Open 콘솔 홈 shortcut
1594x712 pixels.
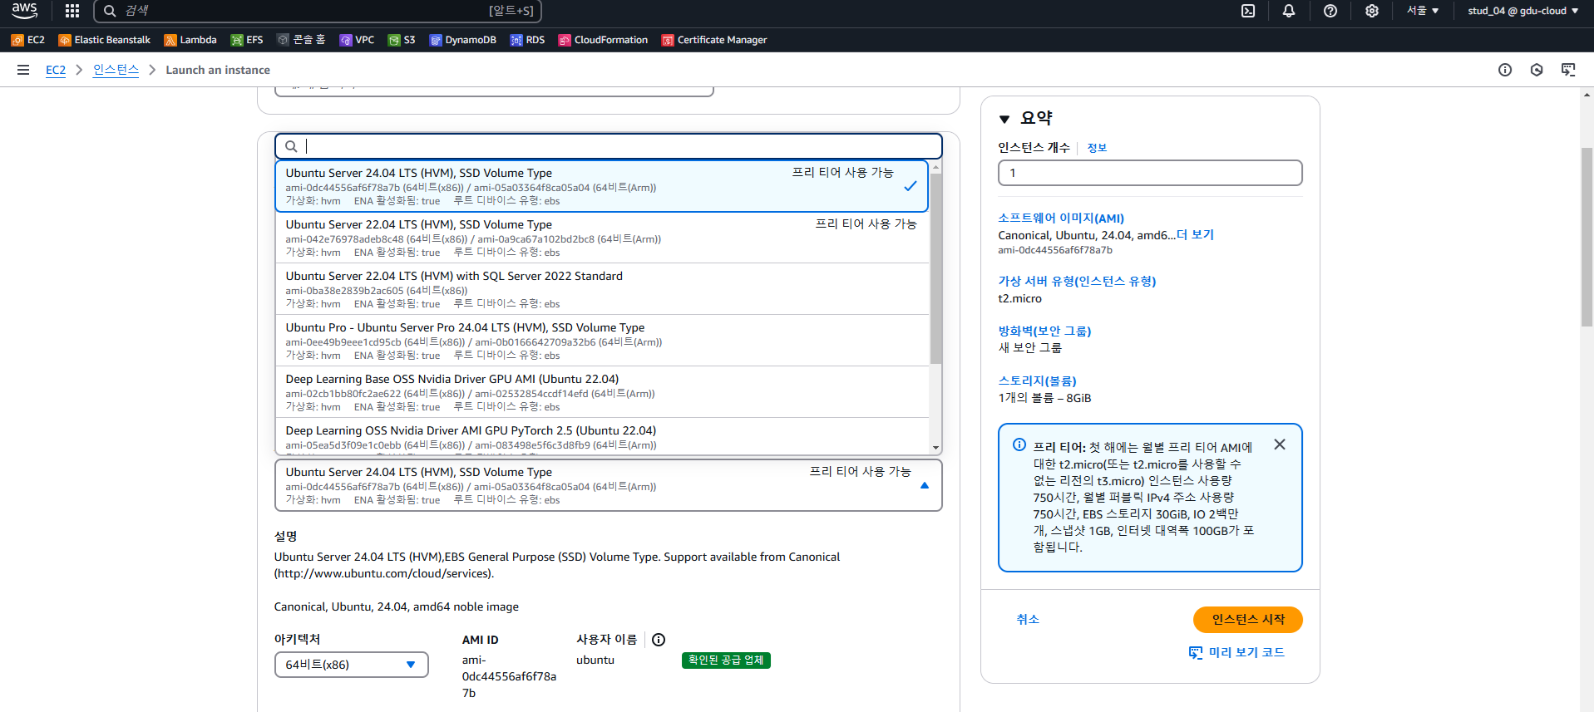[302, 40]
